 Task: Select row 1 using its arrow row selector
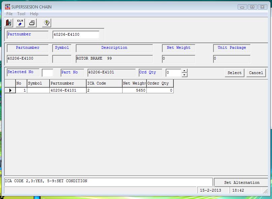pos(10,90)
